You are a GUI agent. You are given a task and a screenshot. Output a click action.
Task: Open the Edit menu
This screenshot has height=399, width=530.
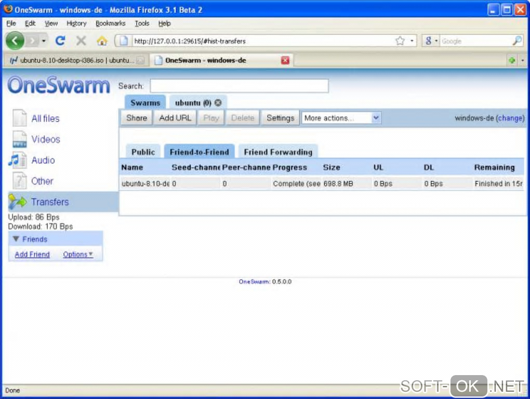(30, 23)
